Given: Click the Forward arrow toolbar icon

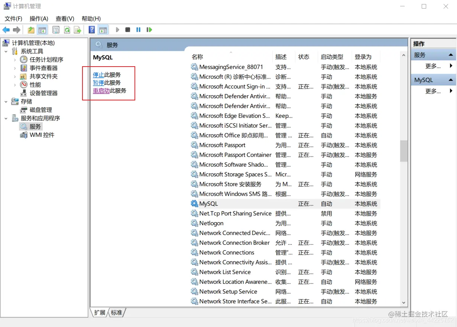Looking at the screenshot, I should click(x=17, y=30).
